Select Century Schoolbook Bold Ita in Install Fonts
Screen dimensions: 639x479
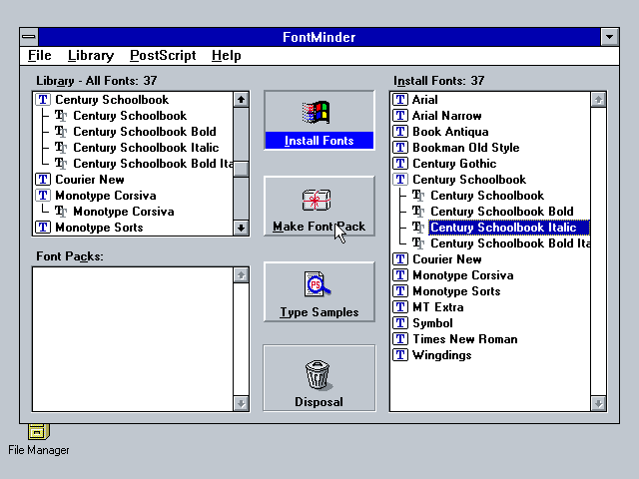(510, 243)
